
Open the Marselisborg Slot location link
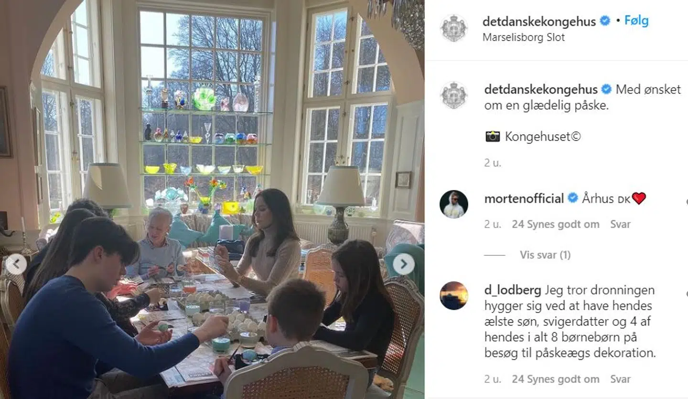click(x=524, y=38)
